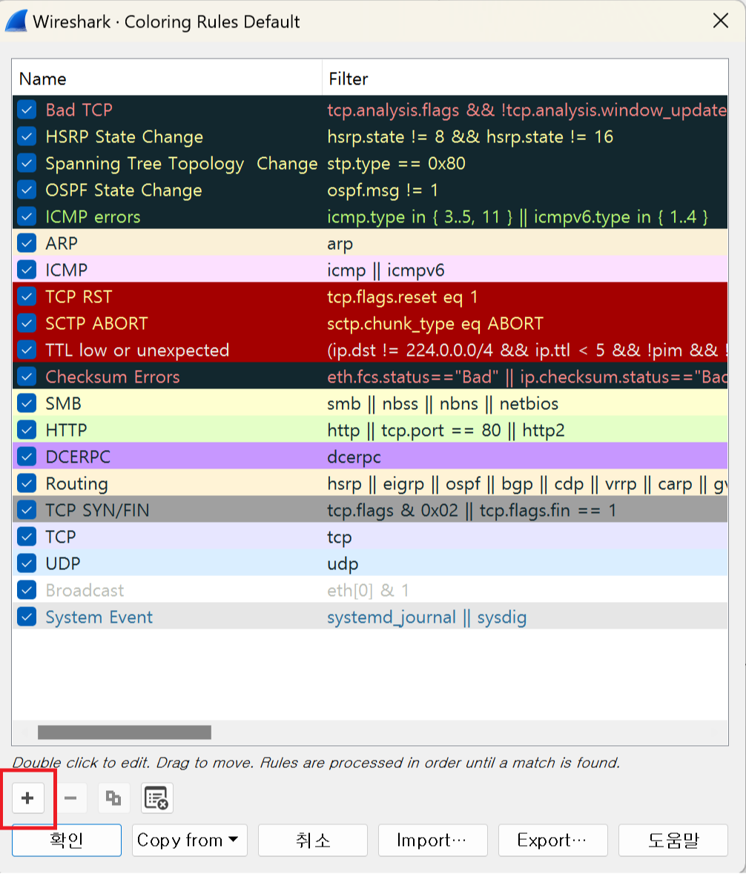Select filter http || tcp.port == 80 || http2
This screenshot has height=874, width=746.
(x=446, y=430)
